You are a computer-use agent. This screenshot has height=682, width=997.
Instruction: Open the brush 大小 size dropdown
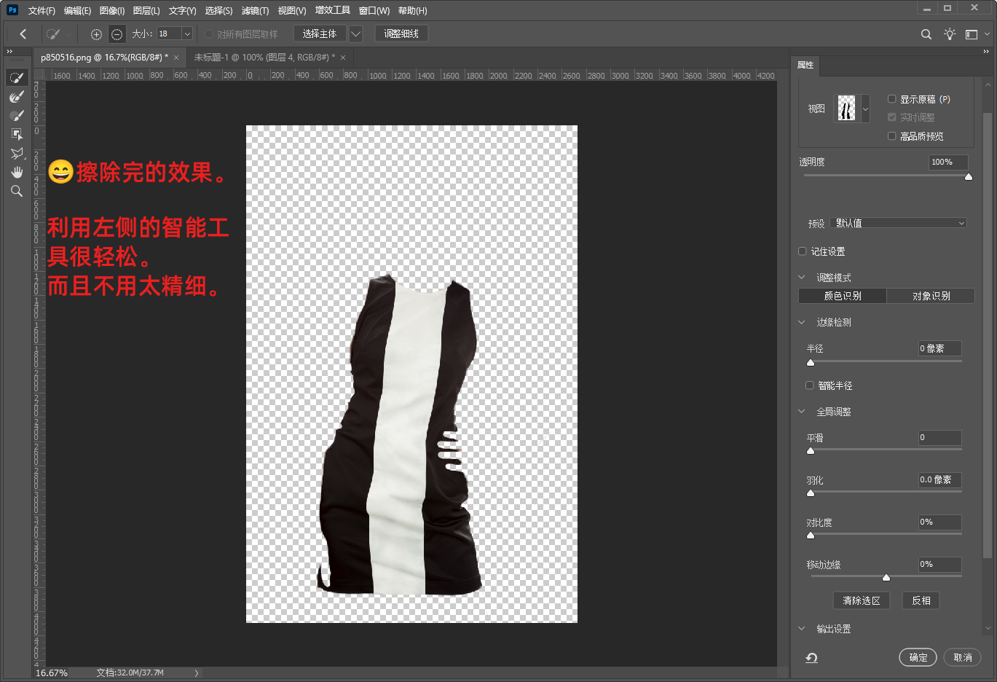tap(187, 34)
